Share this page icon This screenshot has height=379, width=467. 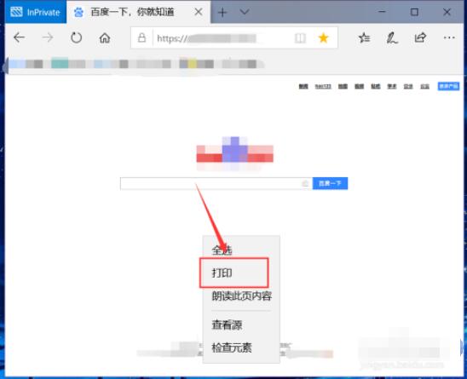[x=420, y=37]
